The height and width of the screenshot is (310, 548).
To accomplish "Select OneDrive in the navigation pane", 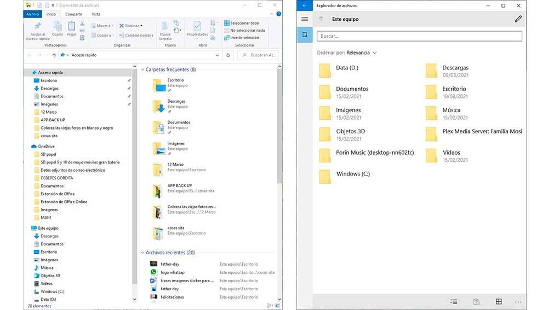I will click(46, 147).
